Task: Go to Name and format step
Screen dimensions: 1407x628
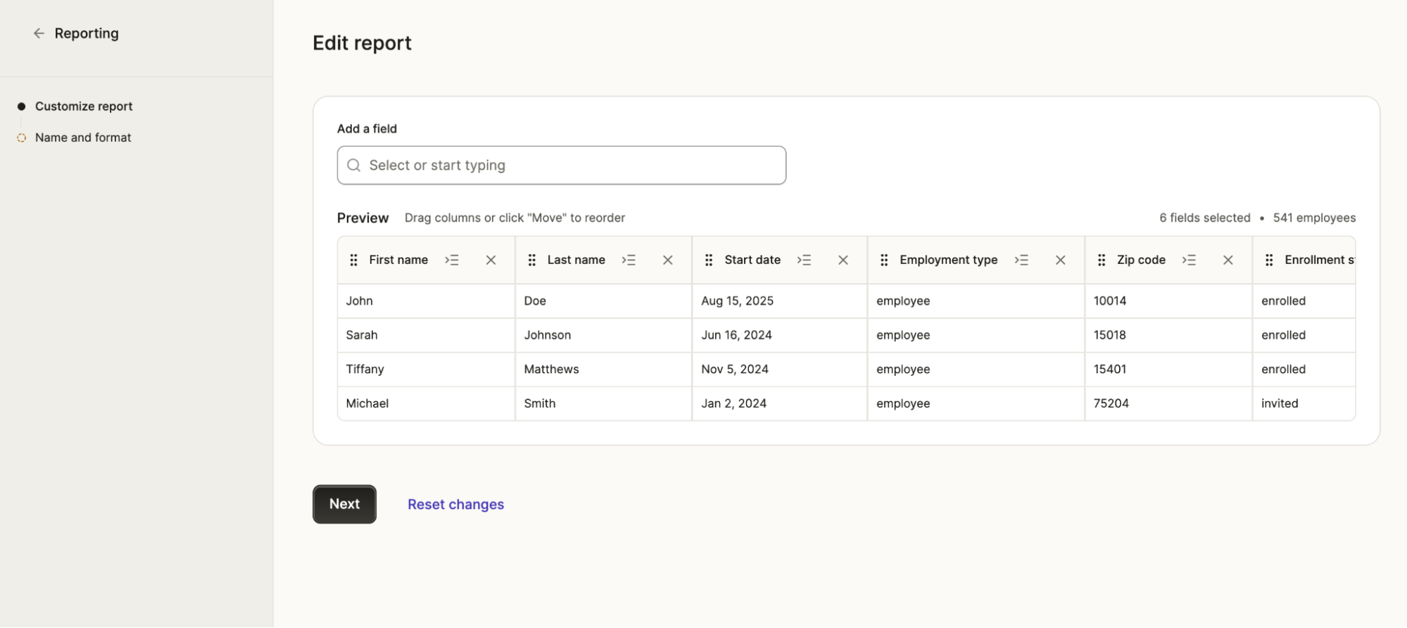Action: (x=83, y=137)
